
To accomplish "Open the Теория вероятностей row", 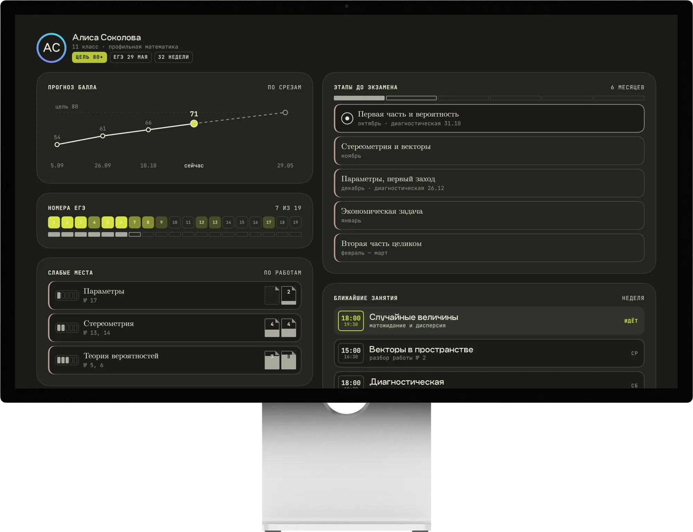I will [175, 360].
